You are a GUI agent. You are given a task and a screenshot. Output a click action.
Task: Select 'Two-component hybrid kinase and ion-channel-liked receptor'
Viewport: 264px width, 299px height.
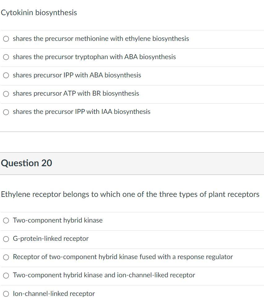click(x=6, y=275)
